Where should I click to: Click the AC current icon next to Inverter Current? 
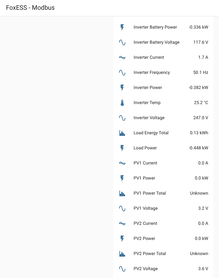pos(122,57)
